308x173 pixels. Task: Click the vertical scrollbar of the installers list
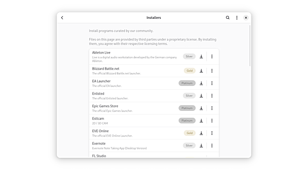(250, 45)
